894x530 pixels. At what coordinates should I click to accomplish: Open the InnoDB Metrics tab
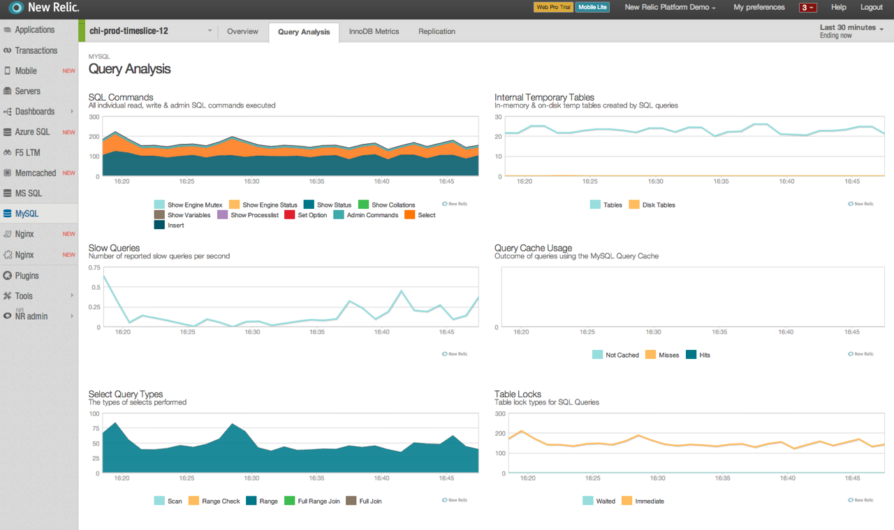click(374, 31)
